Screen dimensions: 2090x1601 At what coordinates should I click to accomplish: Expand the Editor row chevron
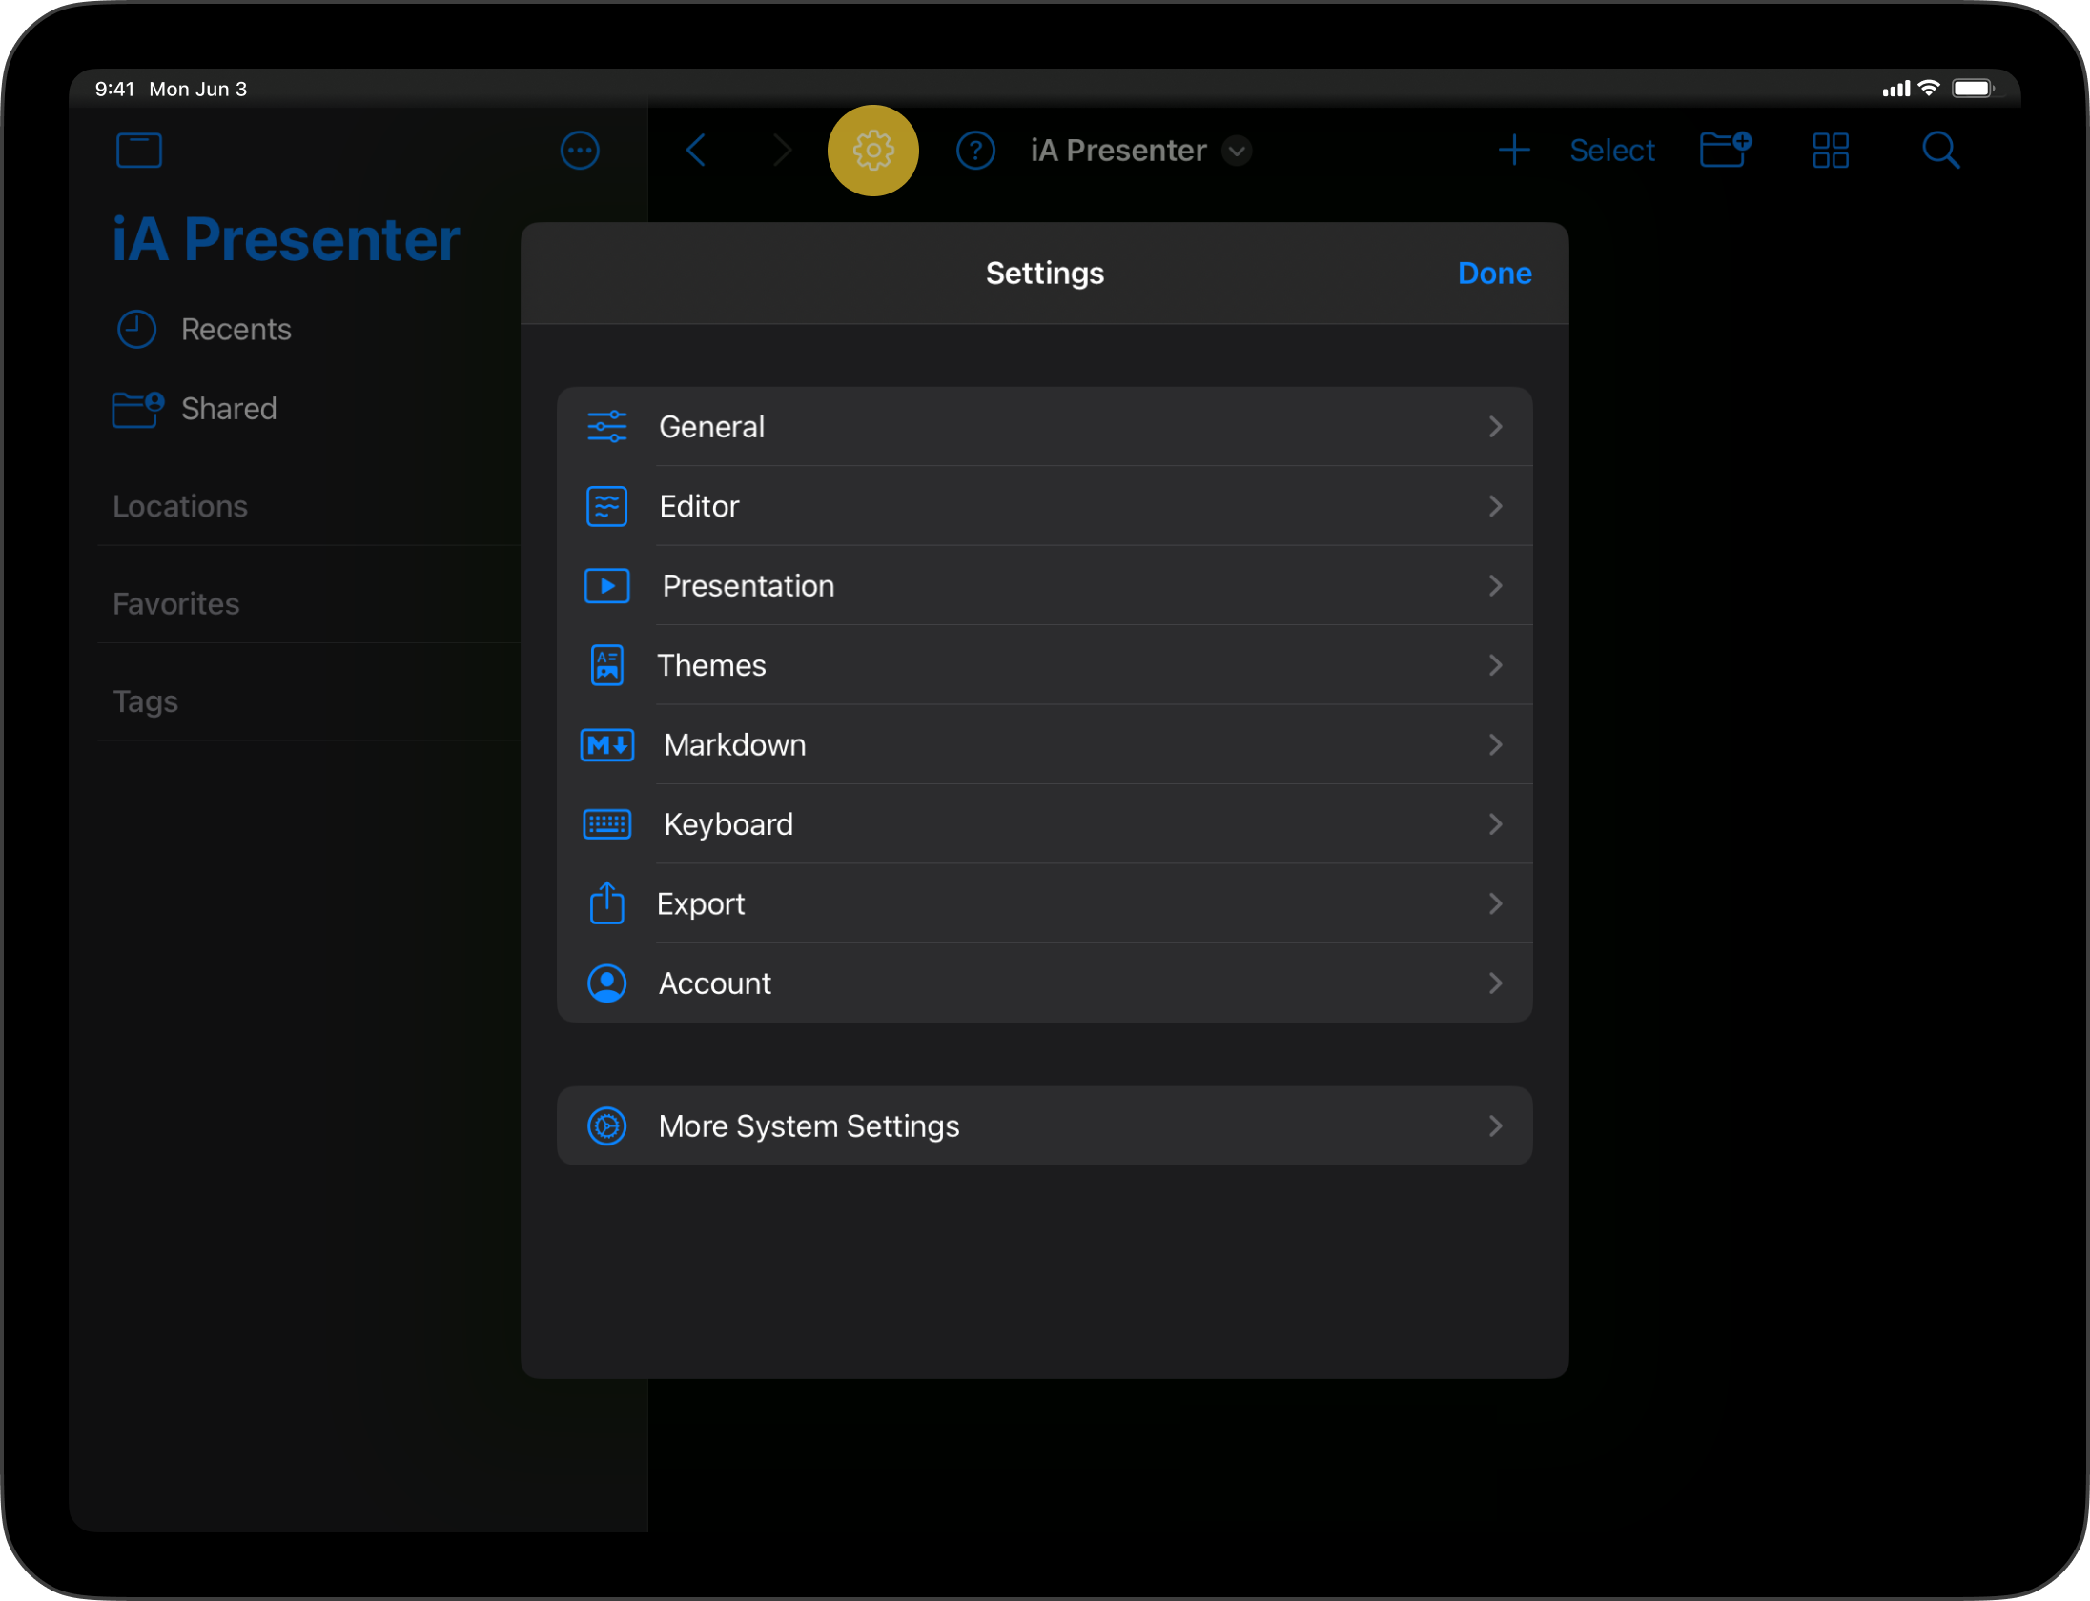(1495, 506)
